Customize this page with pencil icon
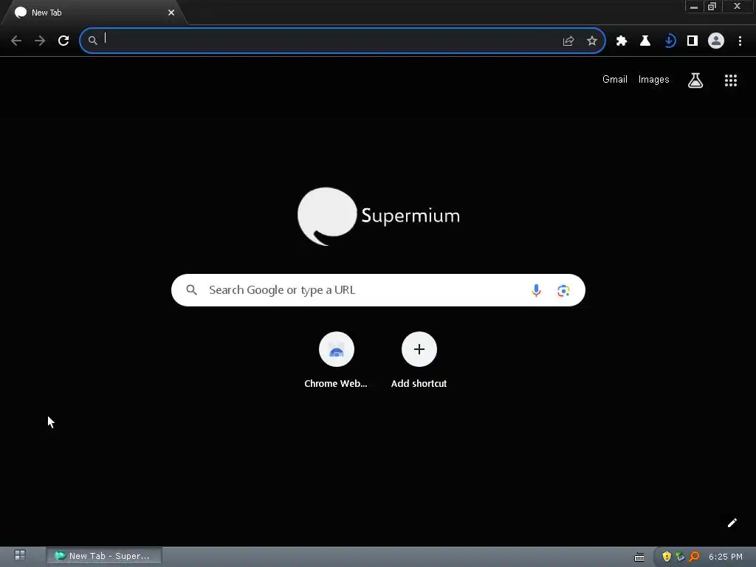The image size is (756, 567). 732,523
